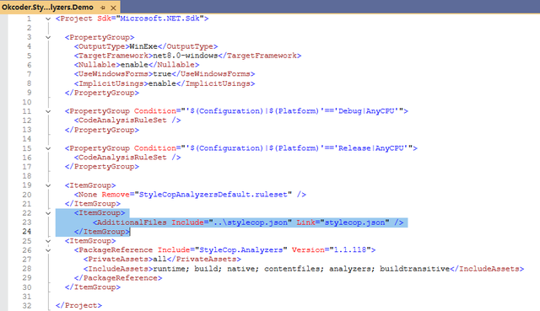540x311 pixels.
Task: Pin the Okcoder.Sty...lyzers.Demo tab
Action: (x=103, y=8)
